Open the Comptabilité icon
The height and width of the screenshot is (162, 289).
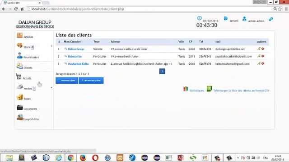pyautogui.click(x=20, y=117)
